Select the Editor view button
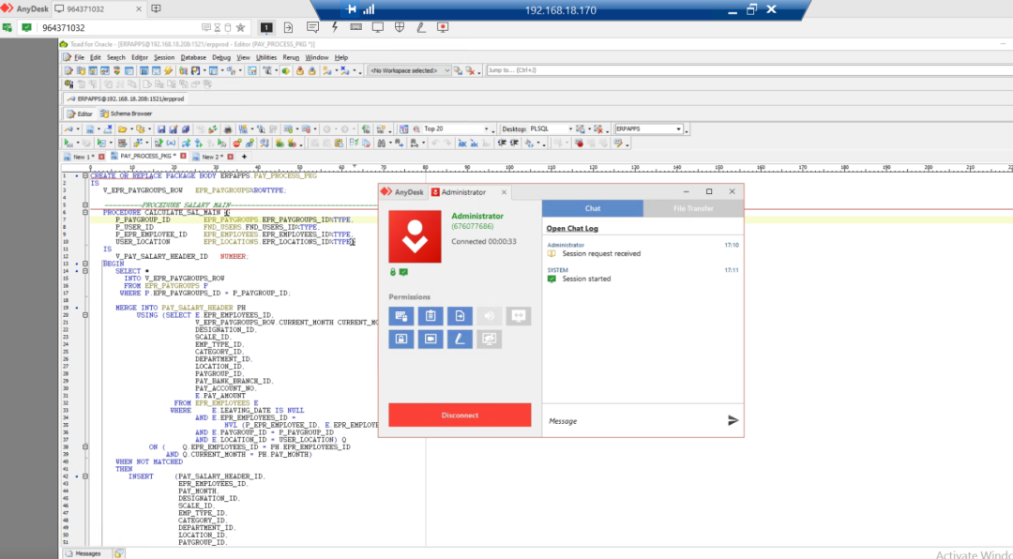This screenshot has width=1013, height=559. 80,113
